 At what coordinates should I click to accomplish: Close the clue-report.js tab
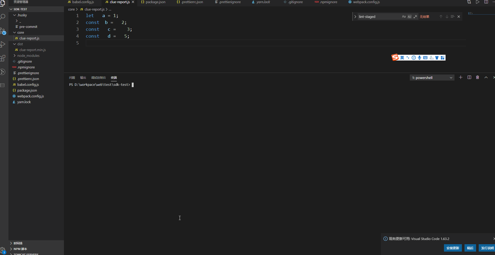coord(133,2)
